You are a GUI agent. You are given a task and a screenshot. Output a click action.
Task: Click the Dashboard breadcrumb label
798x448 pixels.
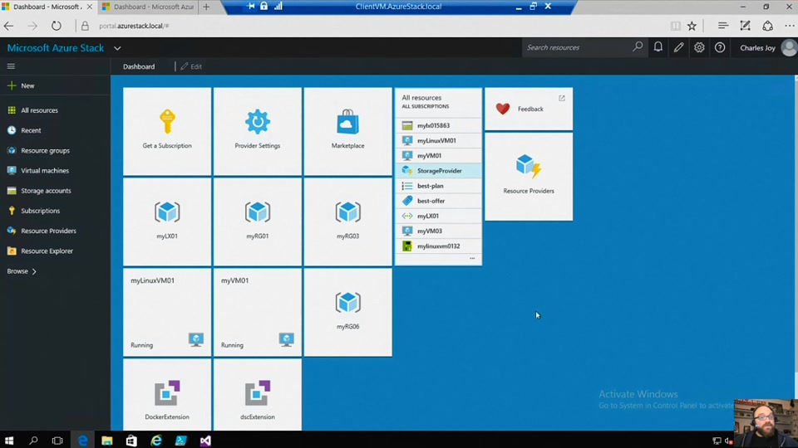coord(139,66)
